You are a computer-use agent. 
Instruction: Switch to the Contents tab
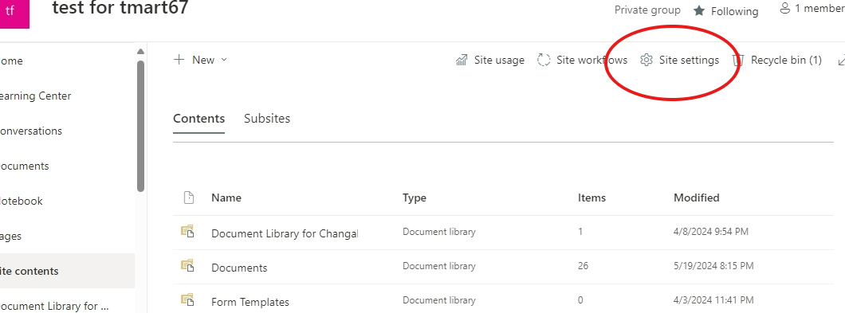click(198, 119)
